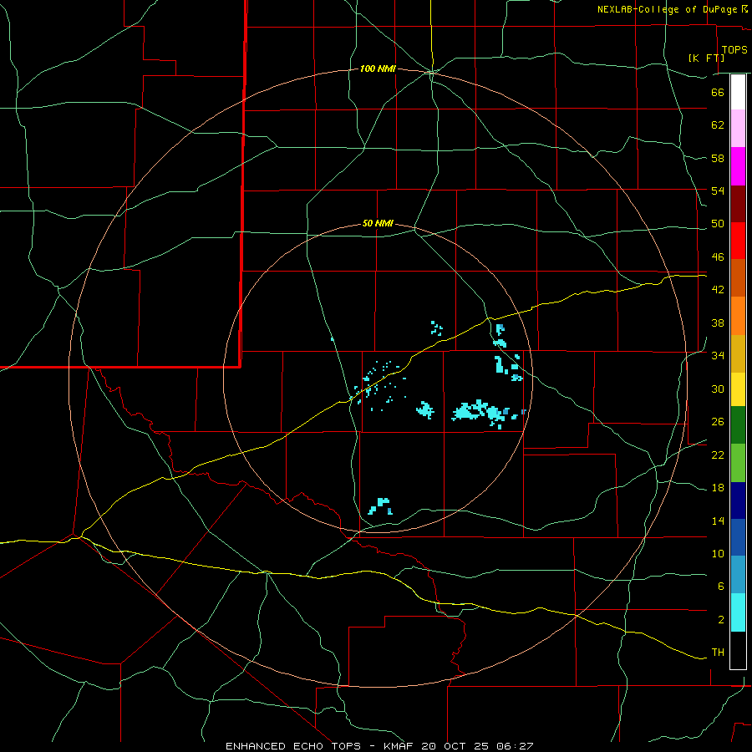Click the legend value 34
The width and height of the screenshot is (752, 752).
718,356
